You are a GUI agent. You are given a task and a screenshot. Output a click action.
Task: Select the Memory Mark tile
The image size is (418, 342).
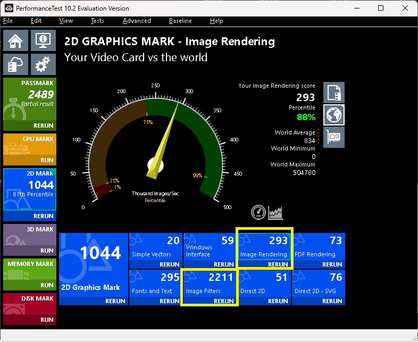tap(30, 270)
